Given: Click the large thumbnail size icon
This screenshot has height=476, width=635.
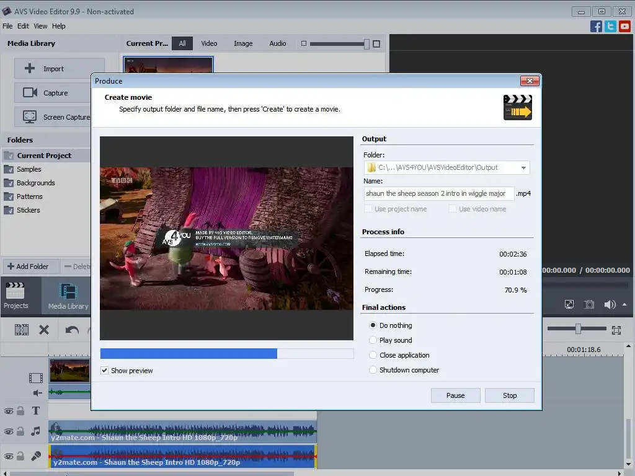Looking at the screenshot, I should [376, 44].
